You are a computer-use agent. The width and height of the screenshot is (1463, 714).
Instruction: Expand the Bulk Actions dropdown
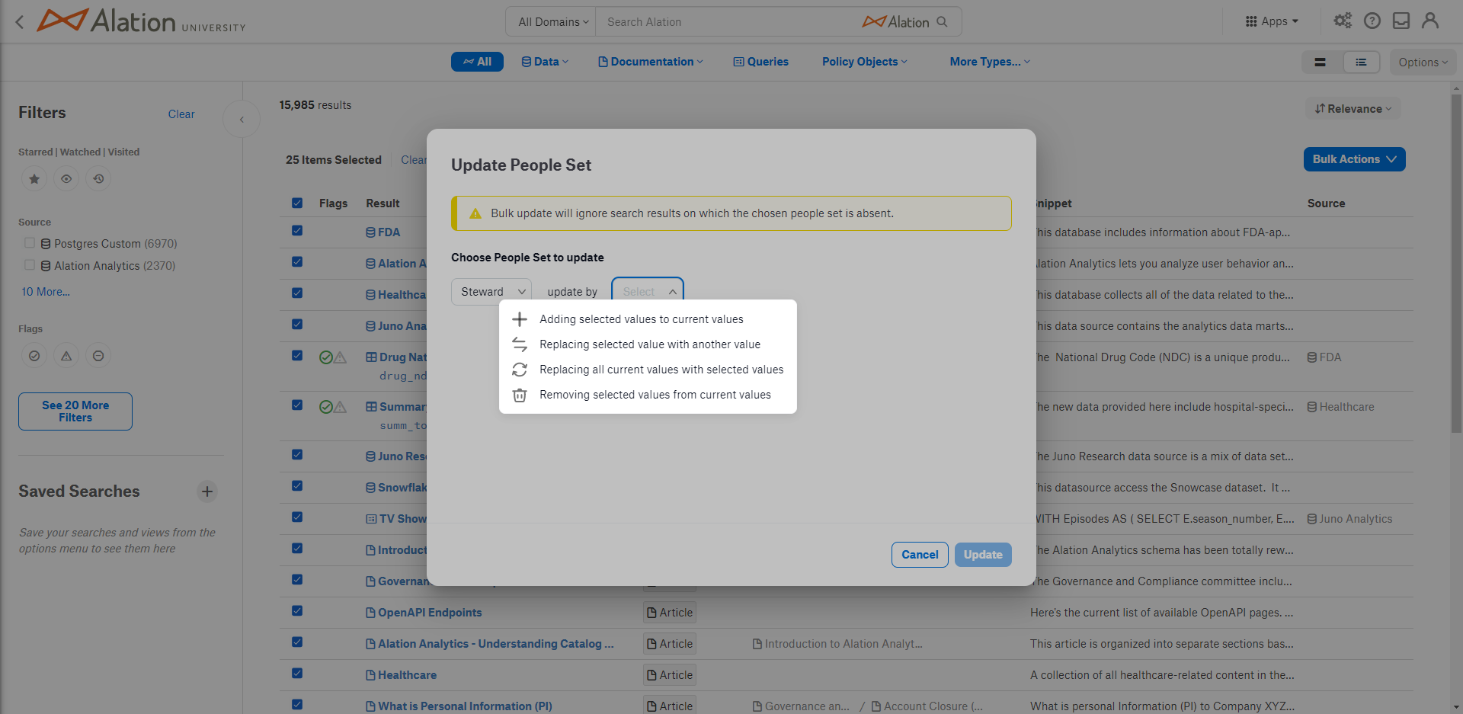pos(1354,159)
